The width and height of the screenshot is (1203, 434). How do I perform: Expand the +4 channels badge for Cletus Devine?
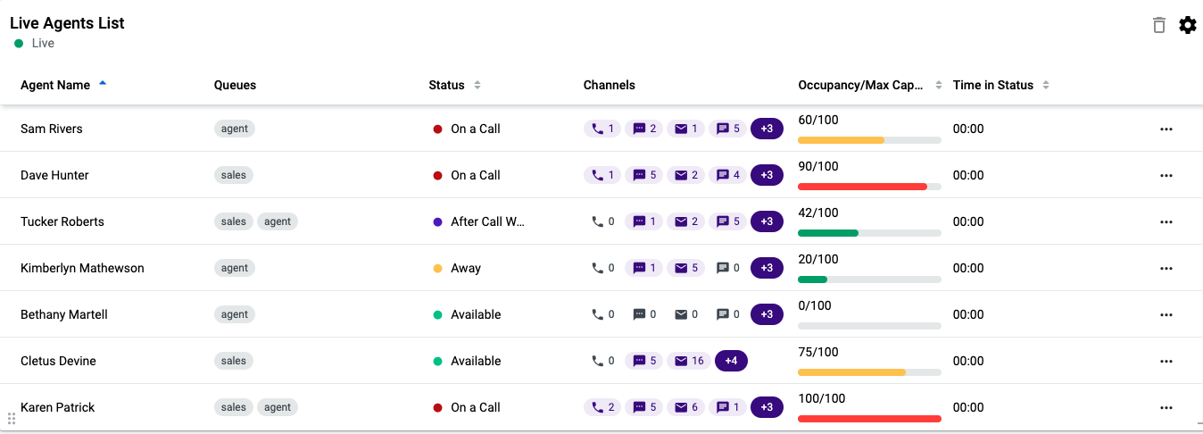point(731,361)
